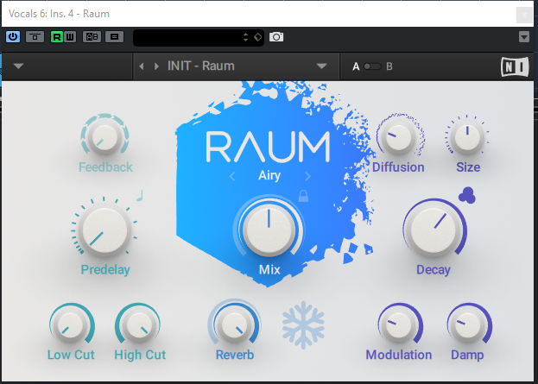The width and height of the screenshot is (538, 384).
Task: Click the High Cut knob
Action: tap(139, 325)
